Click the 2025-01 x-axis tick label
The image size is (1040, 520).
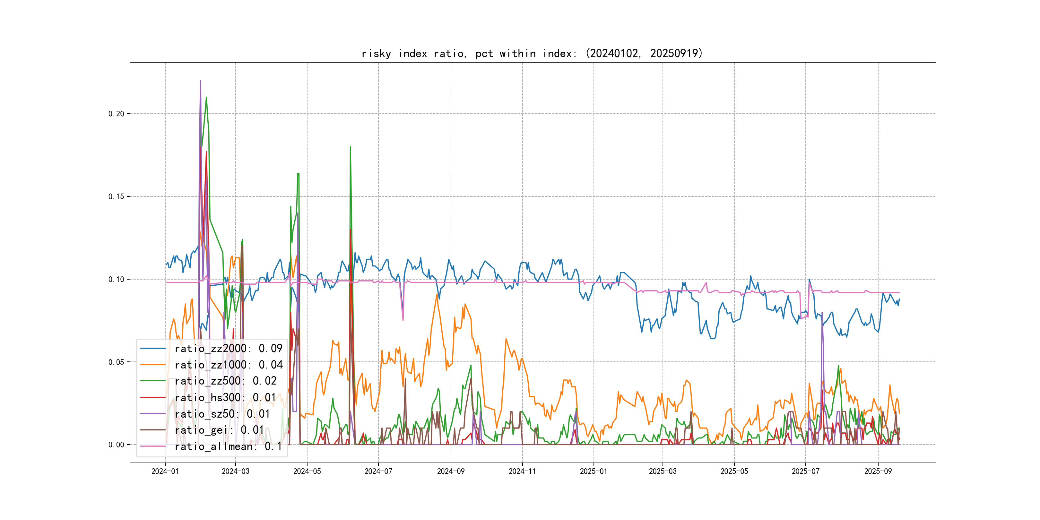pyautogui.click(x=593, y=472)
